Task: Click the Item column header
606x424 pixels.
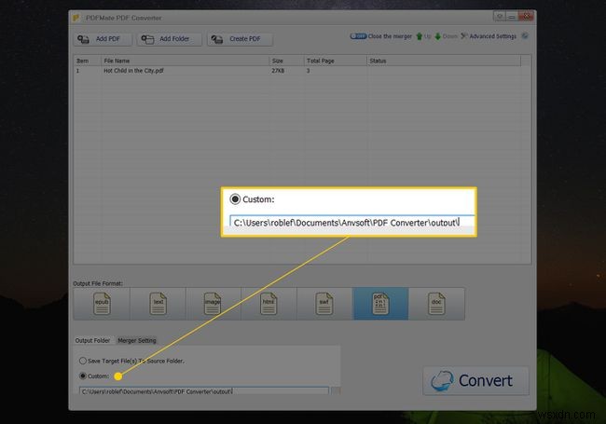Action: (88, 61)
